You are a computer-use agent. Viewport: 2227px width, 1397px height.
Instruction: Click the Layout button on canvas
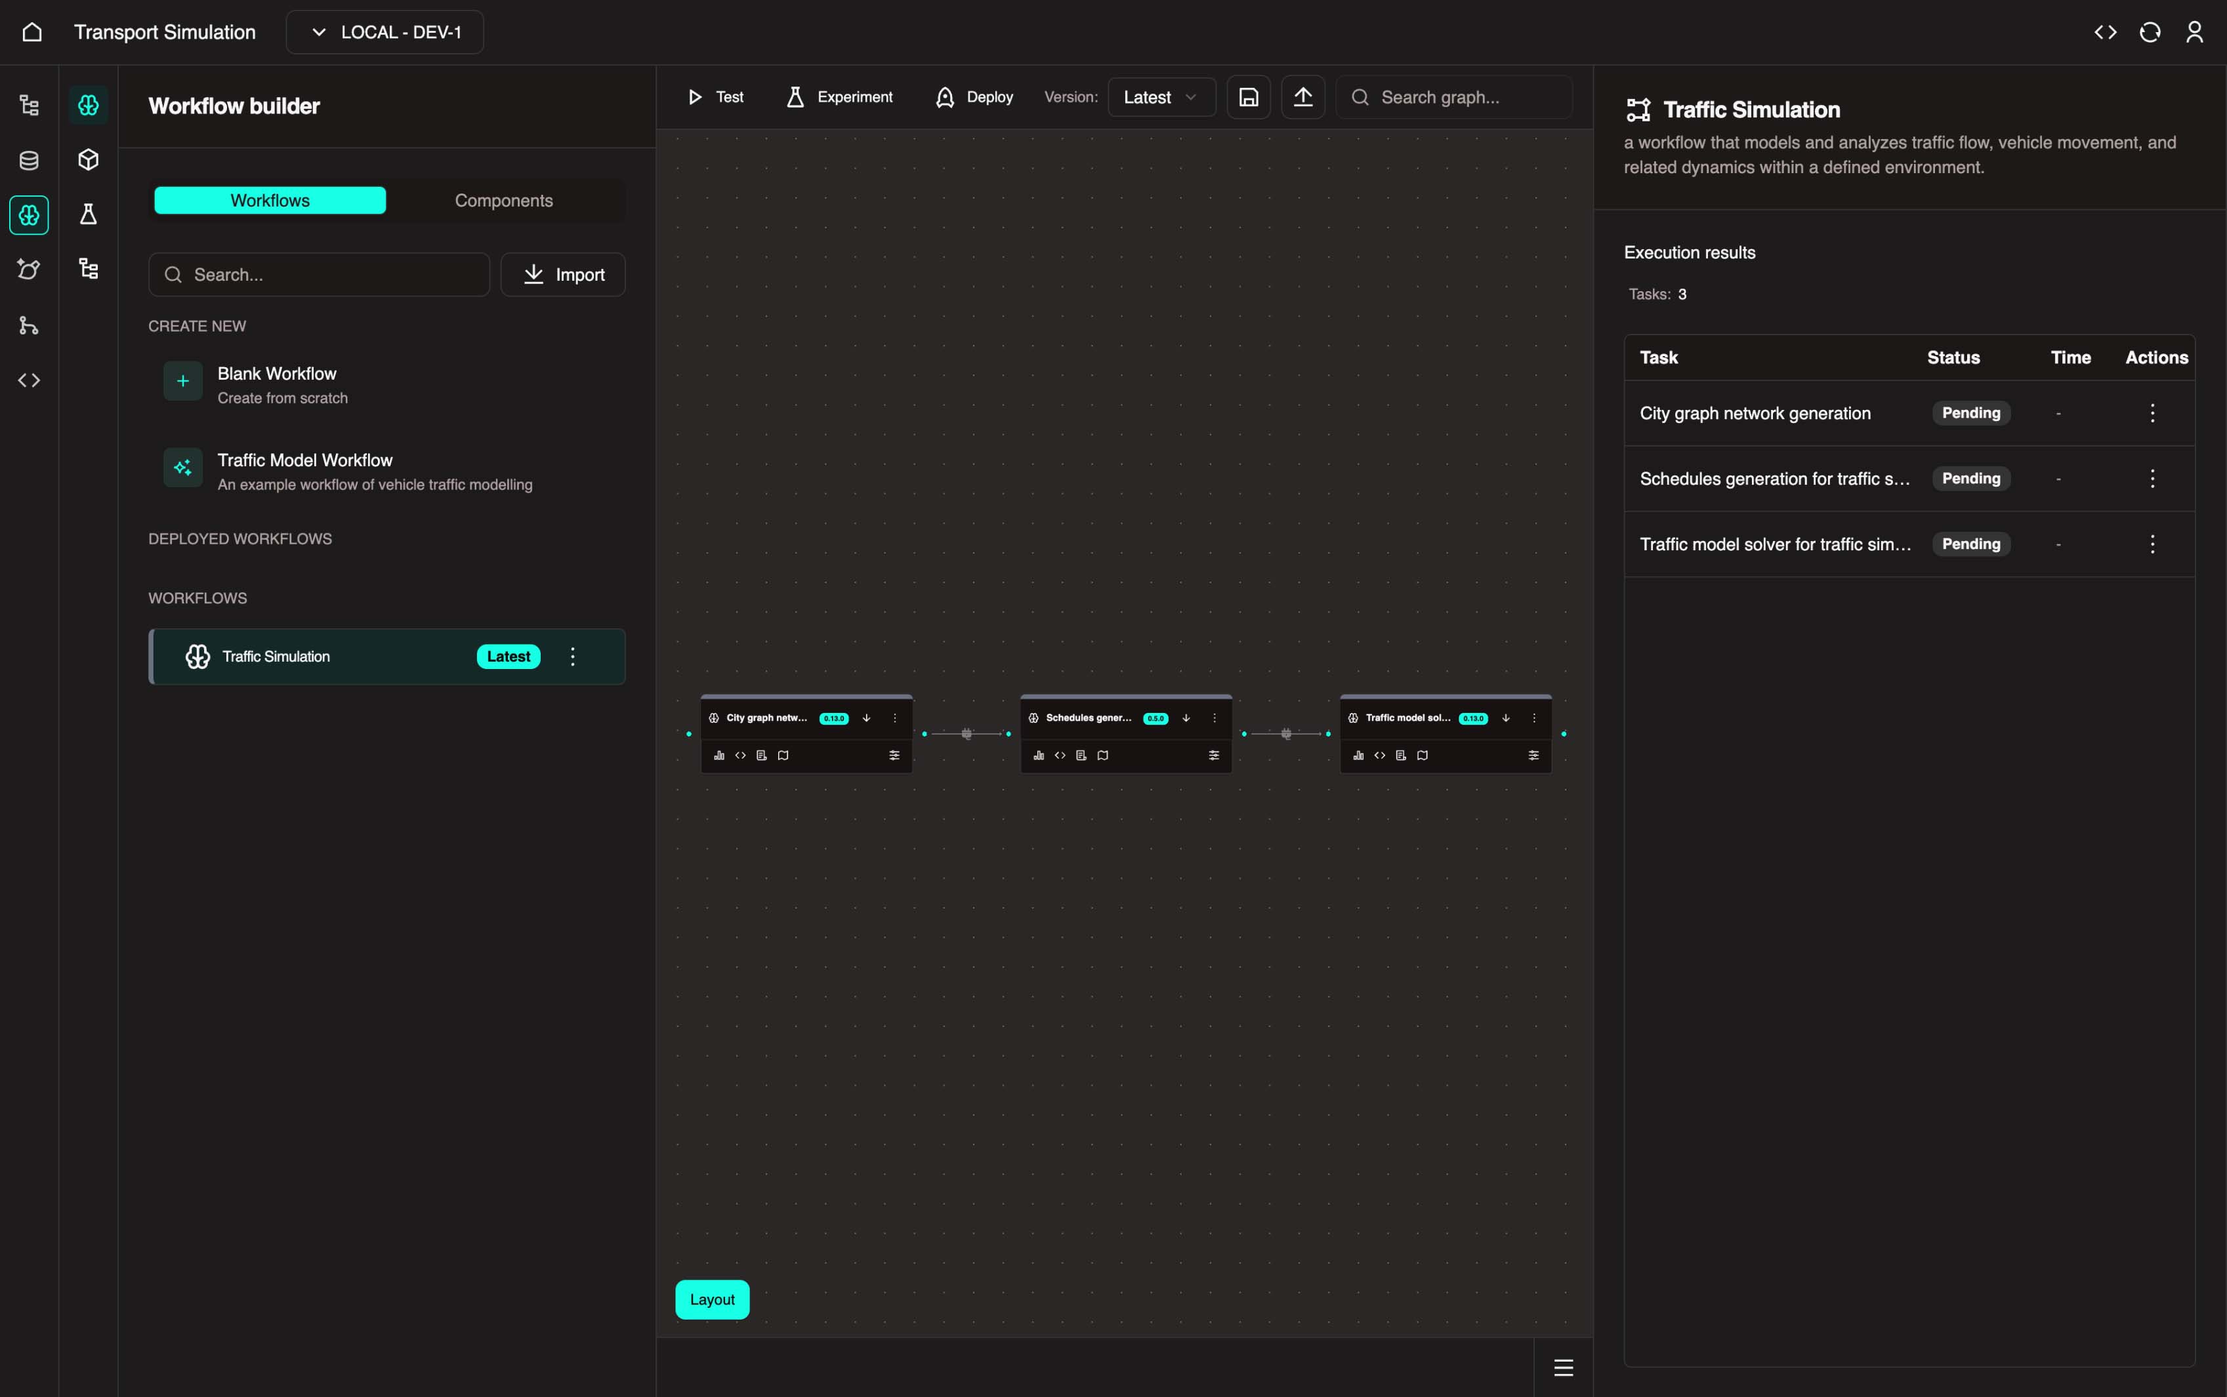(713, 1299)
